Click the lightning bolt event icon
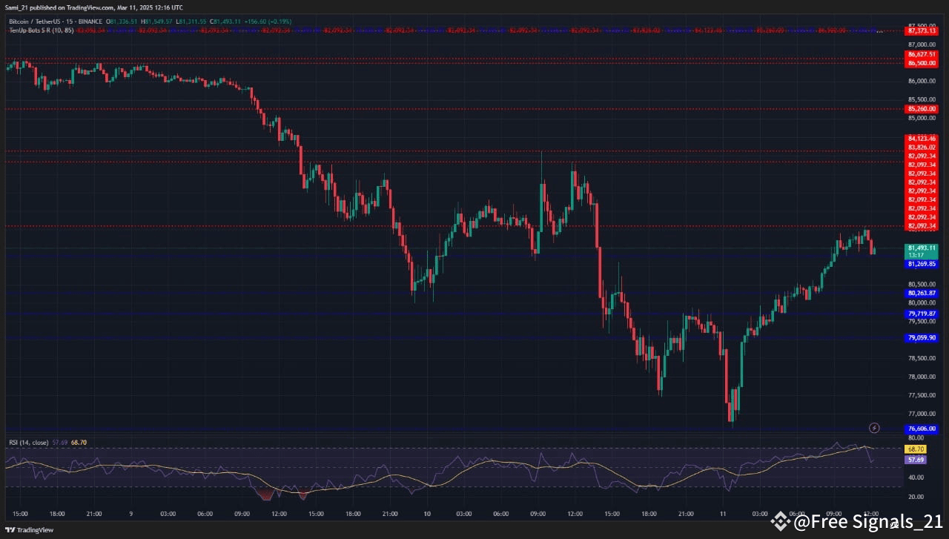949x539 pixels. [x=874, y=428]
